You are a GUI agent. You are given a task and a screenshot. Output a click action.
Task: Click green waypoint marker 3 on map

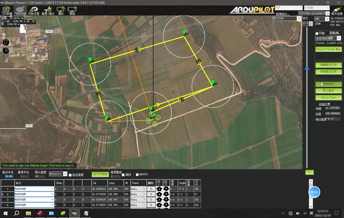[184, 32]
